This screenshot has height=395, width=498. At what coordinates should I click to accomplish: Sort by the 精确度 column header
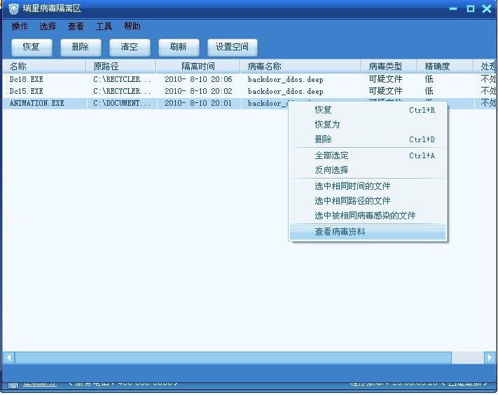click(445, 67)
